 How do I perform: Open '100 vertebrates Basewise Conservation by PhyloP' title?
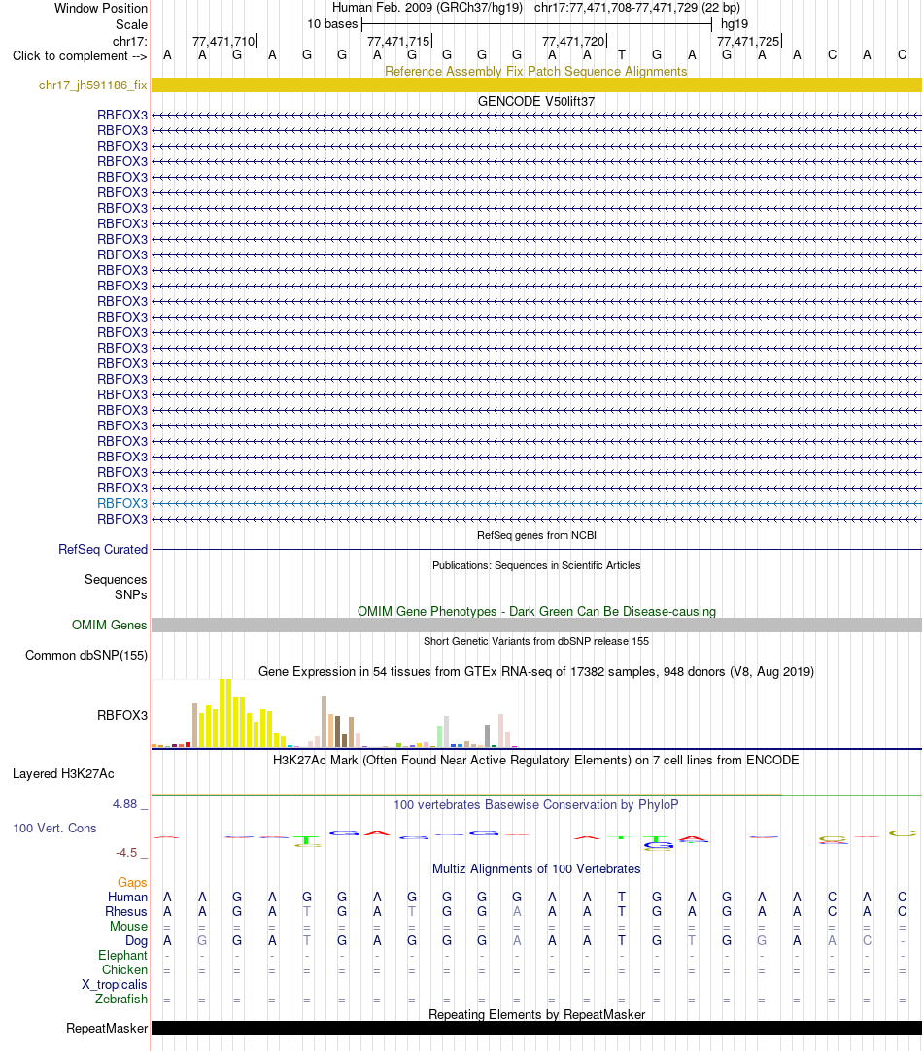tap(536, 804)
